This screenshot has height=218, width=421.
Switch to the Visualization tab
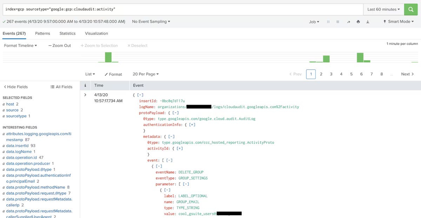(x=96, y=33)
